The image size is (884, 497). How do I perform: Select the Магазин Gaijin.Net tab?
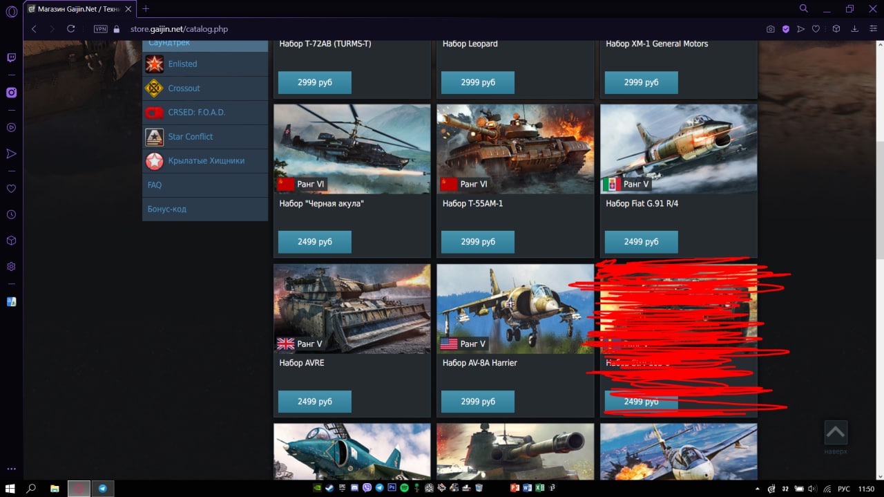pyautogui.click(x=79, y=9)
